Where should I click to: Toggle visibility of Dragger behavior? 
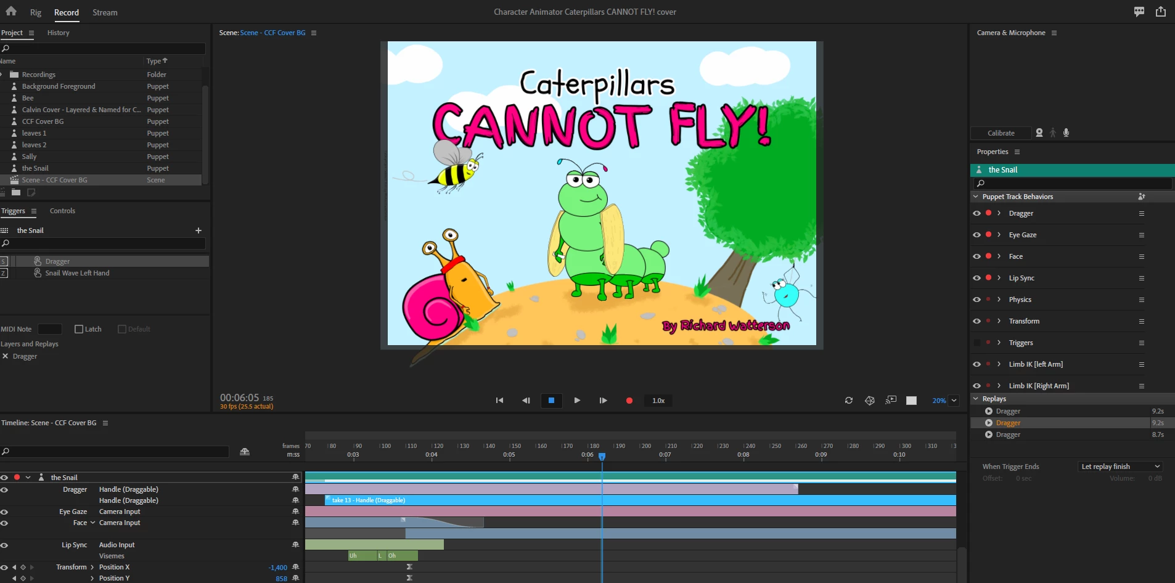coord(976,213)
